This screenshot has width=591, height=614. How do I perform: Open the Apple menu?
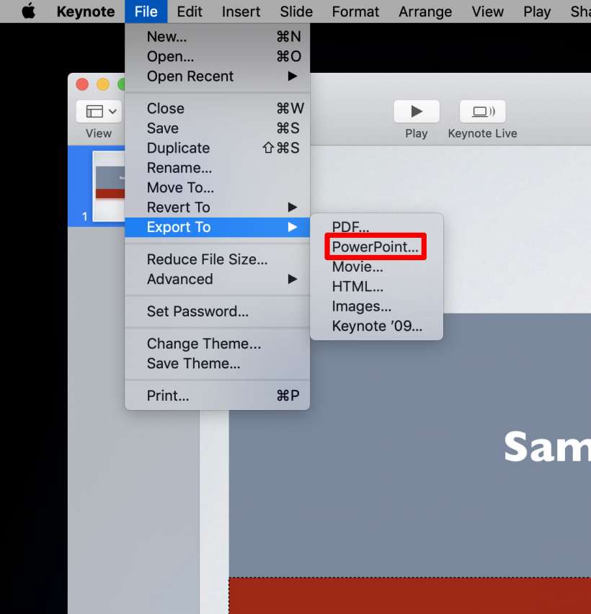coord(28,12)
